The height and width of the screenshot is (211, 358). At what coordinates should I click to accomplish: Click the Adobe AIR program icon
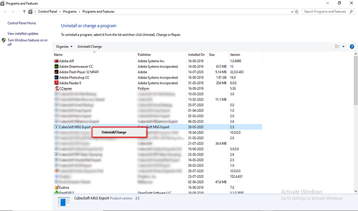57,61
